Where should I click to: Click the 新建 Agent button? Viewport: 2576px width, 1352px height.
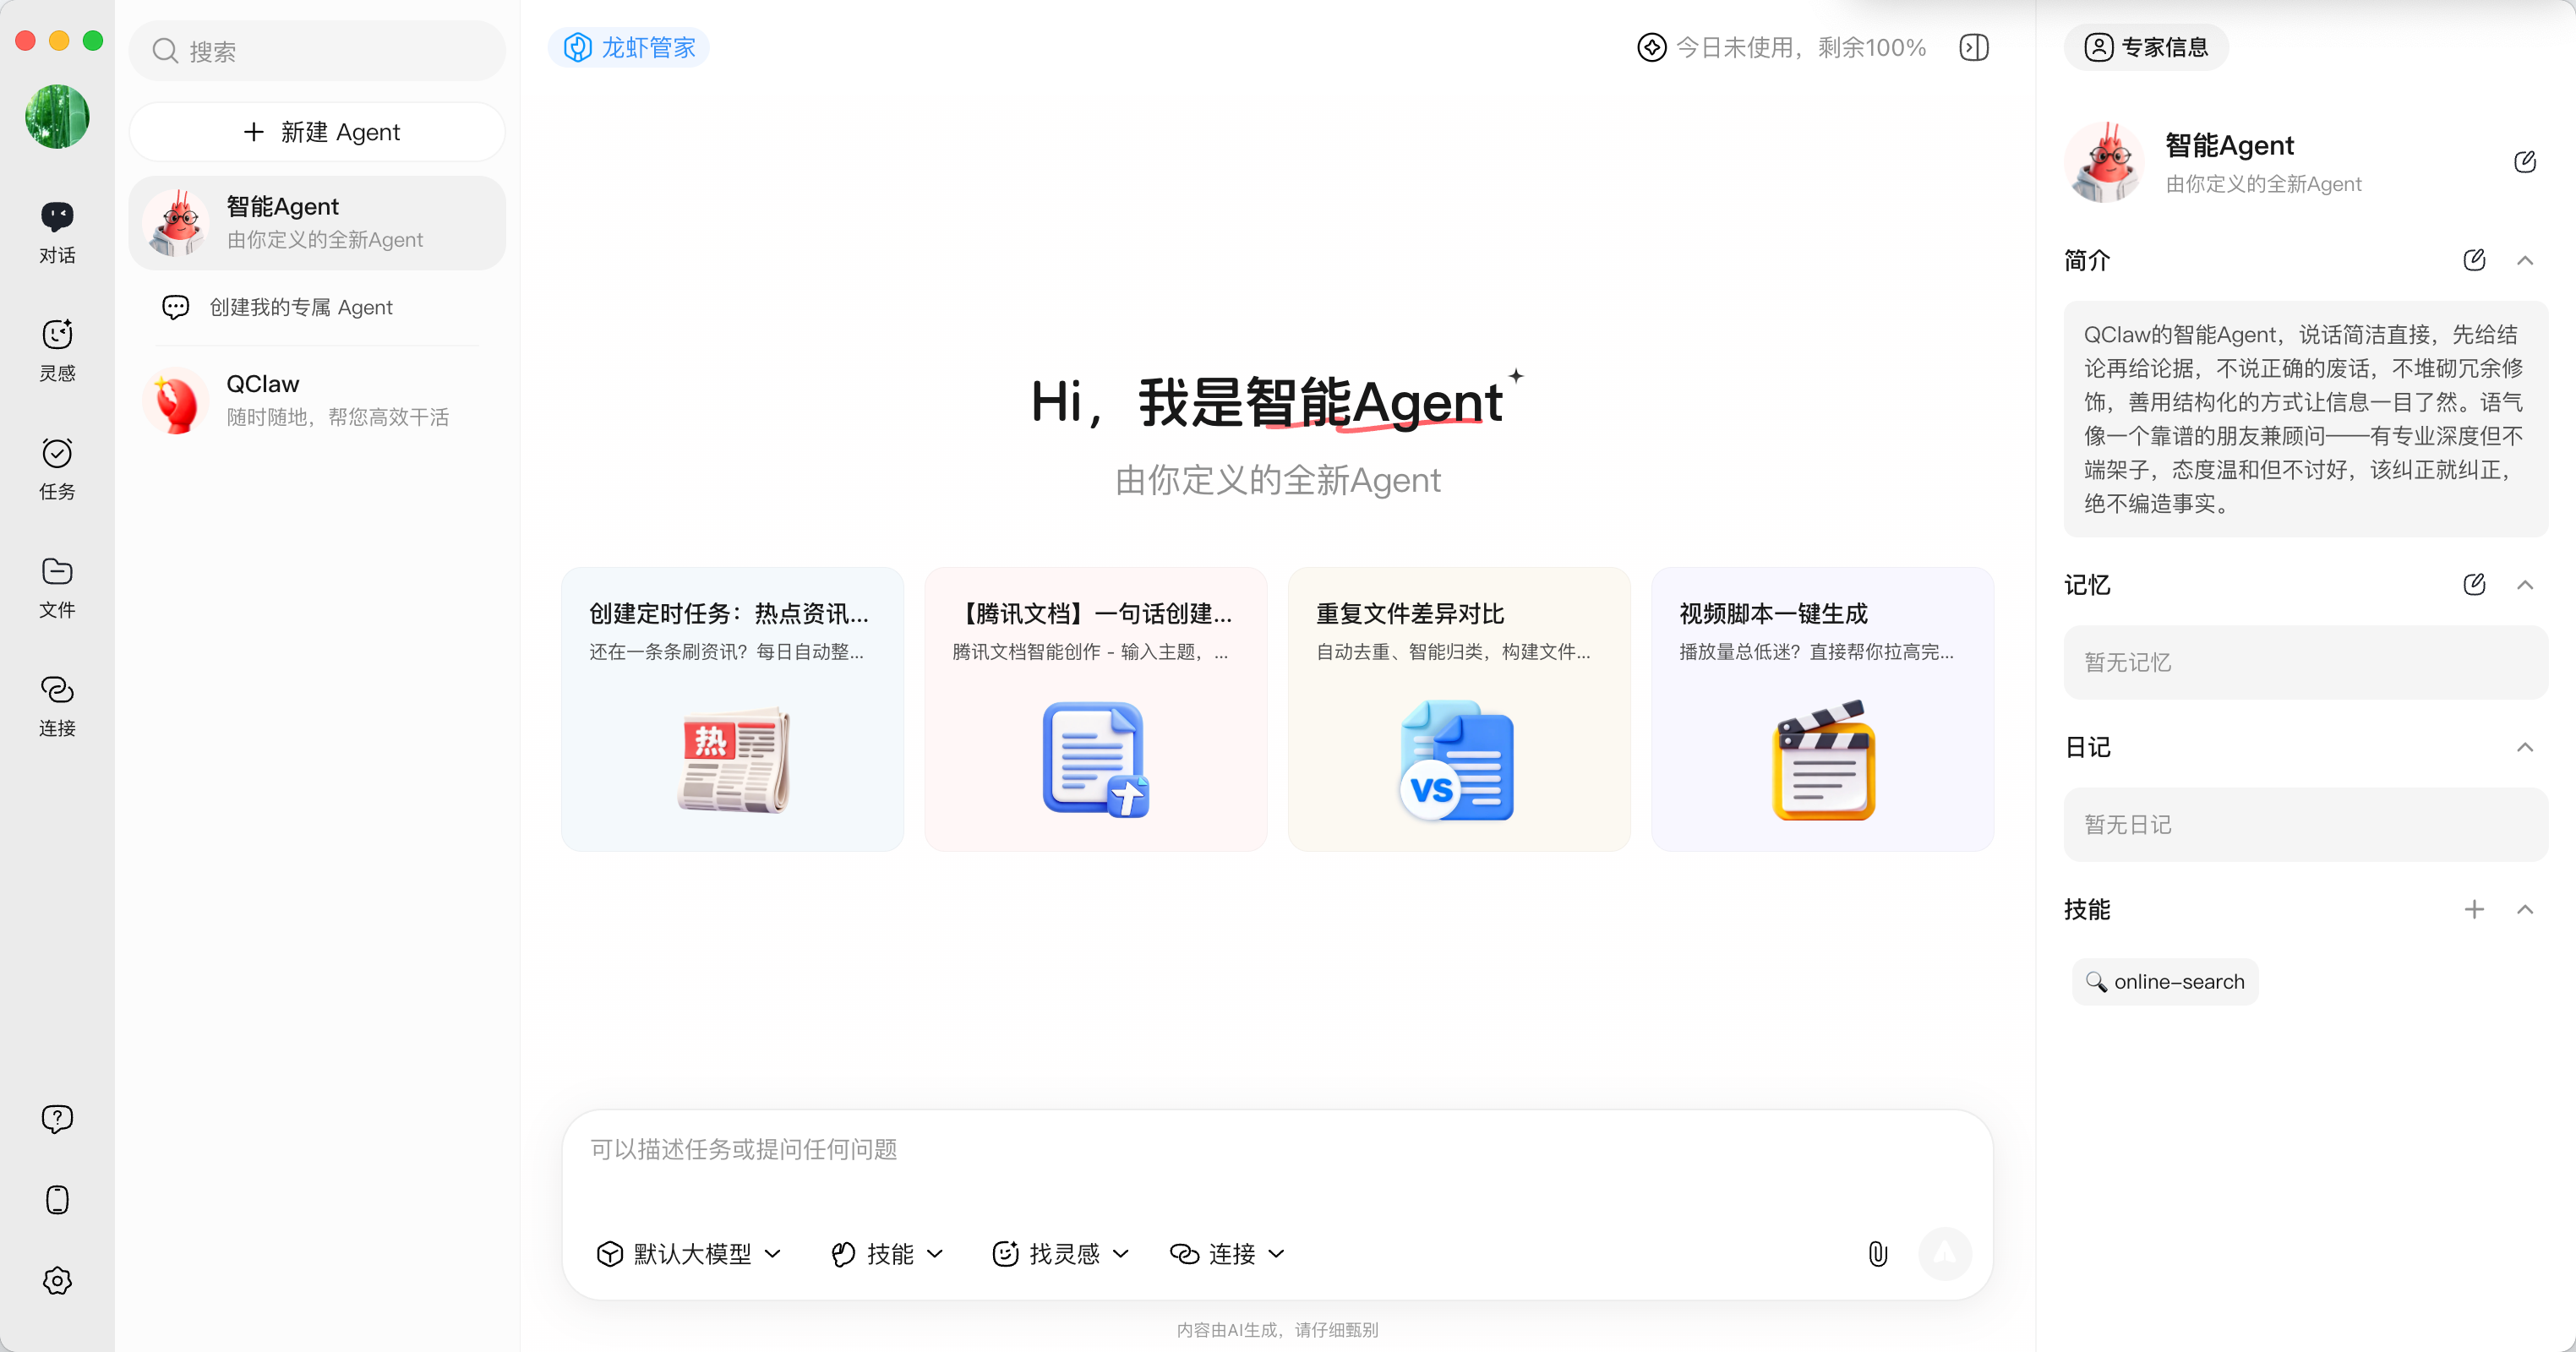pos(317,132)
